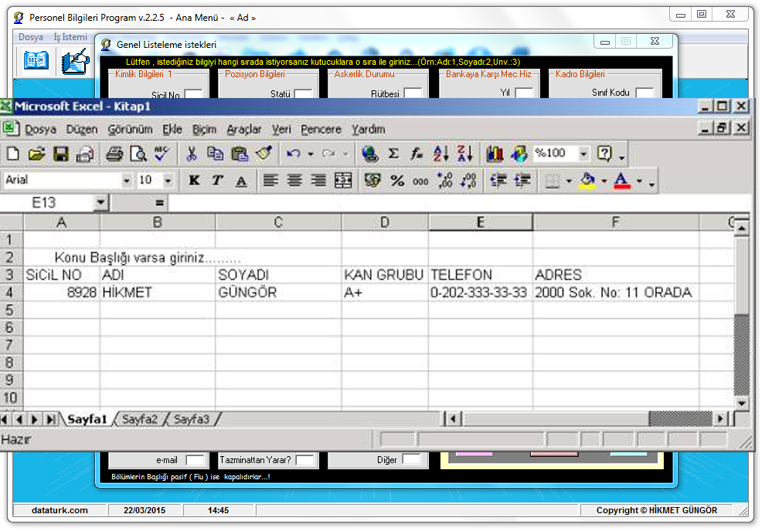This screenshot has width=765, height=531.
Task: Click the AutoSum sigma icon
Action: pyautogui.click(x=393, y=154)
